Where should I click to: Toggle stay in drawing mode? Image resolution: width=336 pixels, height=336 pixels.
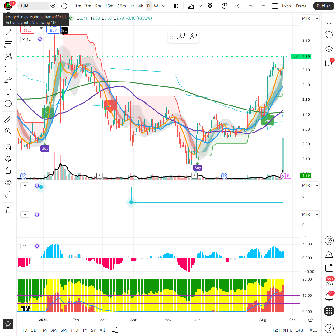tap(8, 159)
